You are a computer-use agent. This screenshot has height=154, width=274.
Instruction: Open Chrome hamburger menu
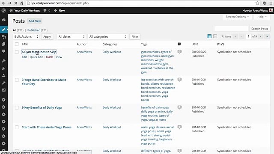point(271,3)
